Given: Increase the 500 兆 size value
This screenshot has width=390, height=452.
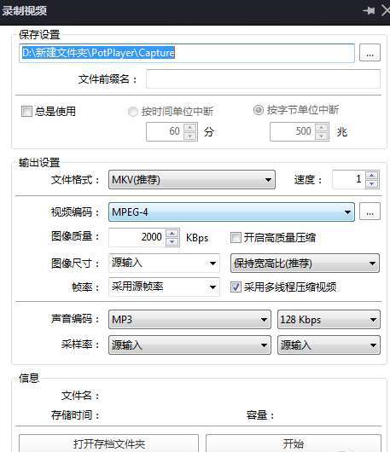Looking at the screenshot, I should 322,127.
